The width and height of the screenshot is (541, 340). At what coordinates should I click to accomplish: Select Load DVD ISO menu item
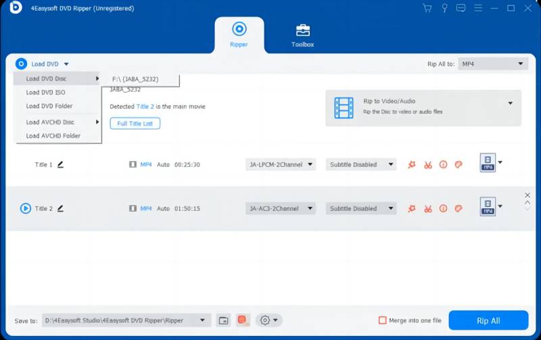45,92
